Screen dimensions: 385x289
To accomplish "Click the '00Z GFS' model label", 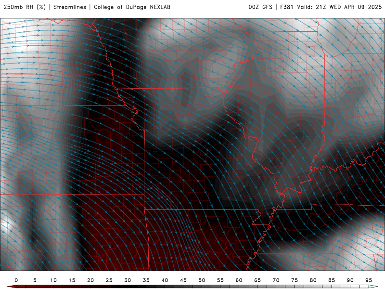I will click(x=260, y=7).
